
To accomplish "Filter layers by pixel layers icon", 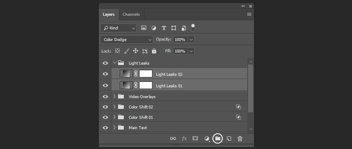I will coord(143,28).
